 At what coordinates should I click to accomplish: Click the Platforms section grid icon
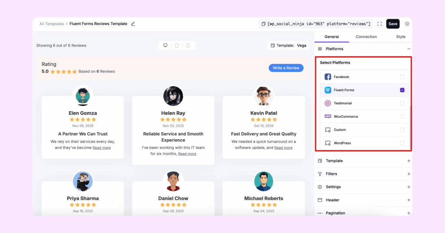pos(320,49)
